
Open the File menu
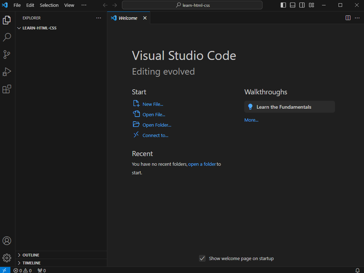click(x=17, y=5)
